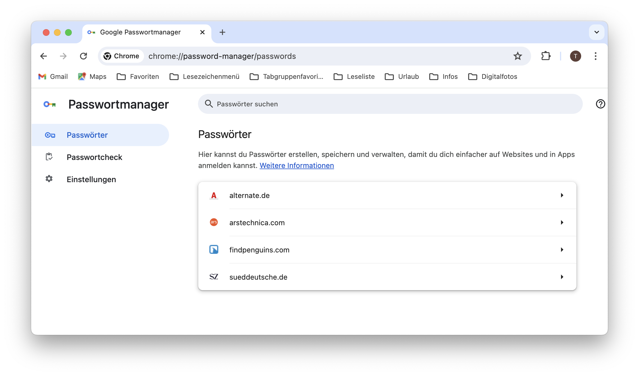The image size is (639, 376).
Task: Open the tab search chevron
Action: [596, 32]
